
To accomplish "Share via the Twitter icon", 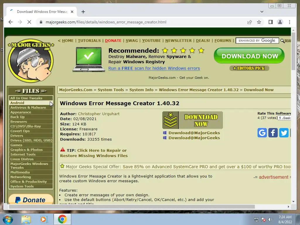I will (284, 133).
